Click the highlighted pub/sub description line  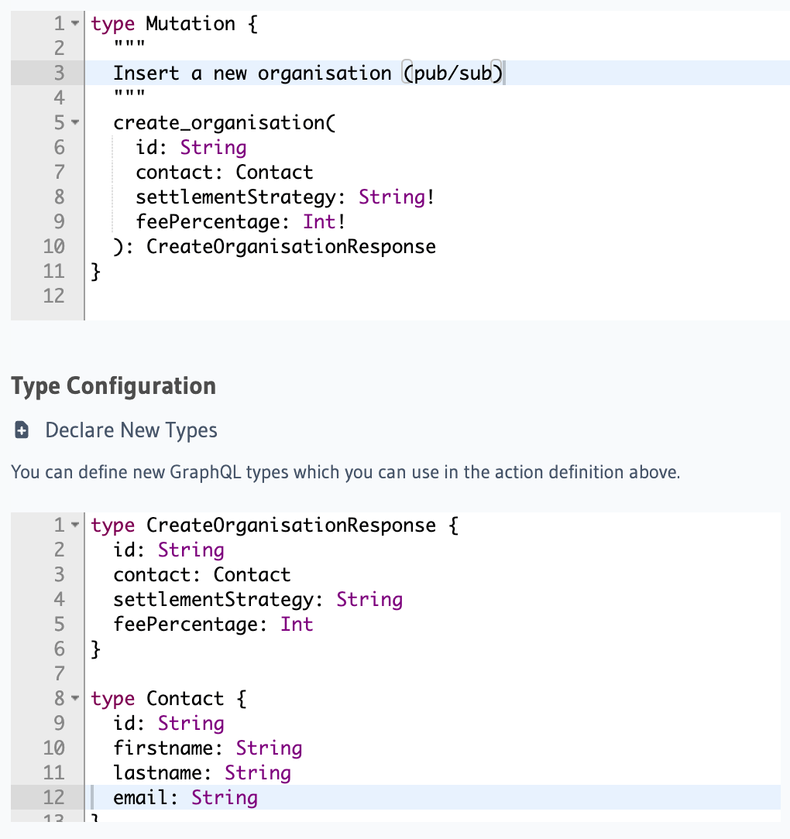[310, 73]
